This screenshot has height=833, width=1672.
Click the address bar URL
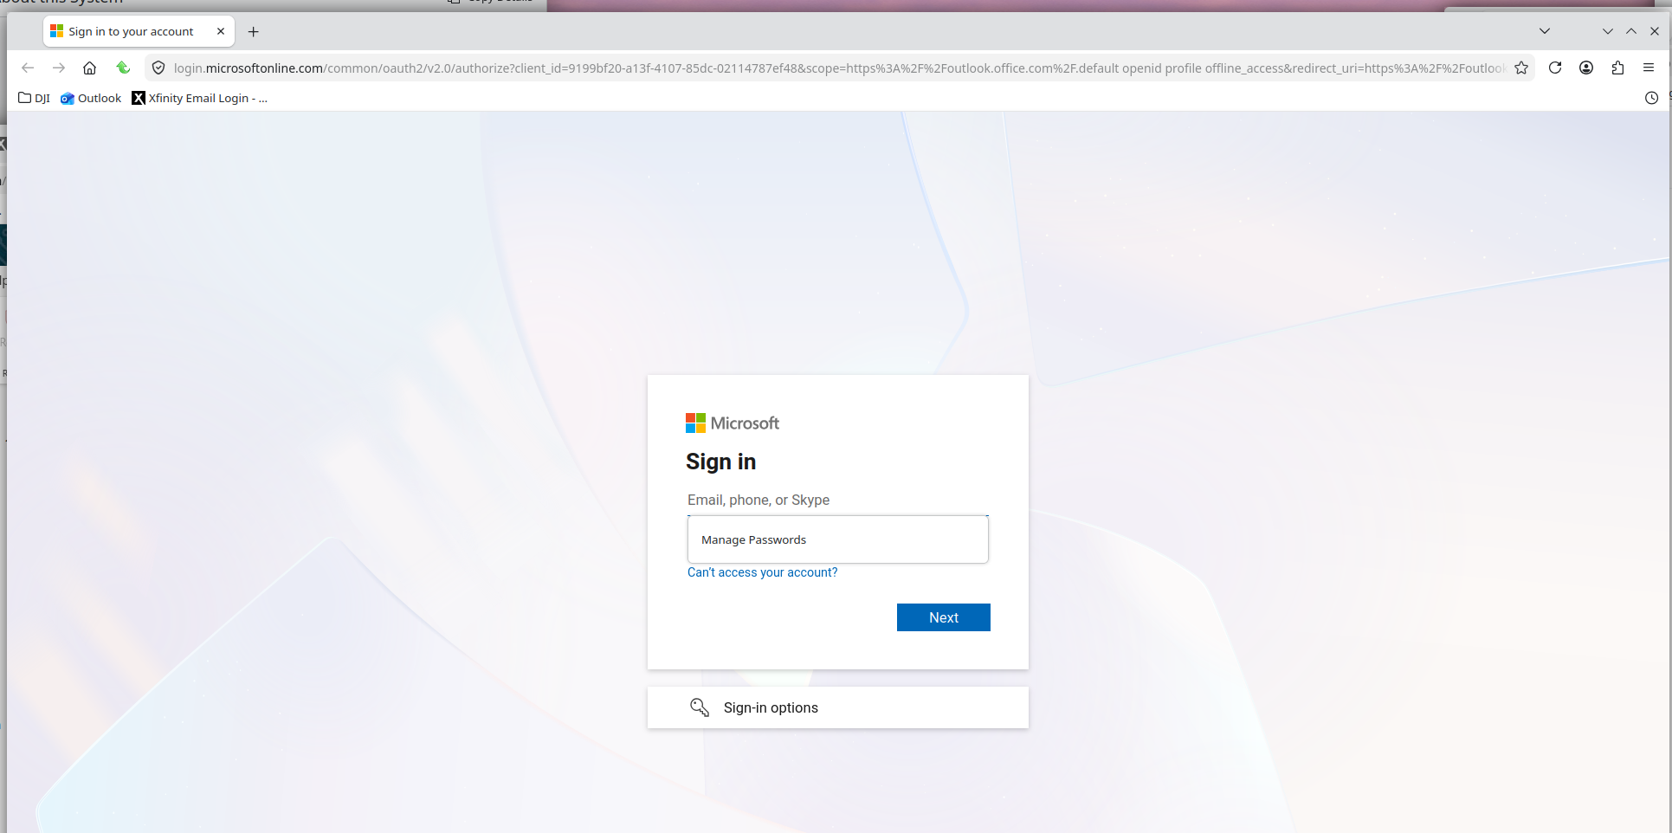coord(838,68)
